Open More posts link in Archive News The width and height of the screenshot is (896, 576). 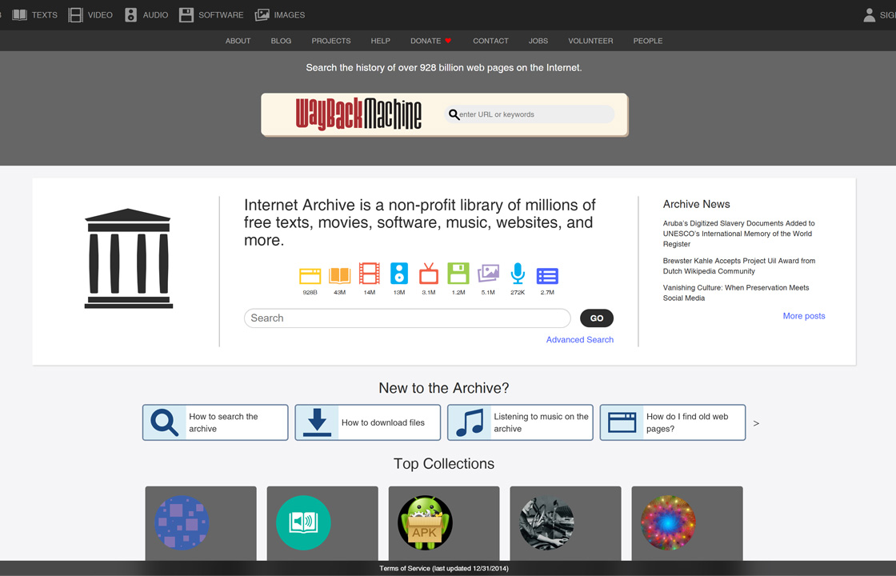[x=804, y=316]
